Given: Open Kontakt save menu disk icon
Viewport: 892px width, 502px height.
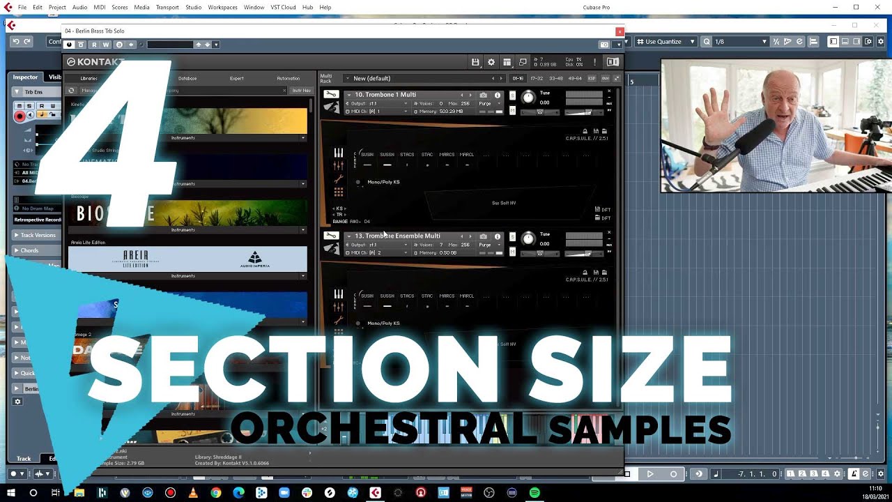Looking at the screenshot, I should click(475, 62).
